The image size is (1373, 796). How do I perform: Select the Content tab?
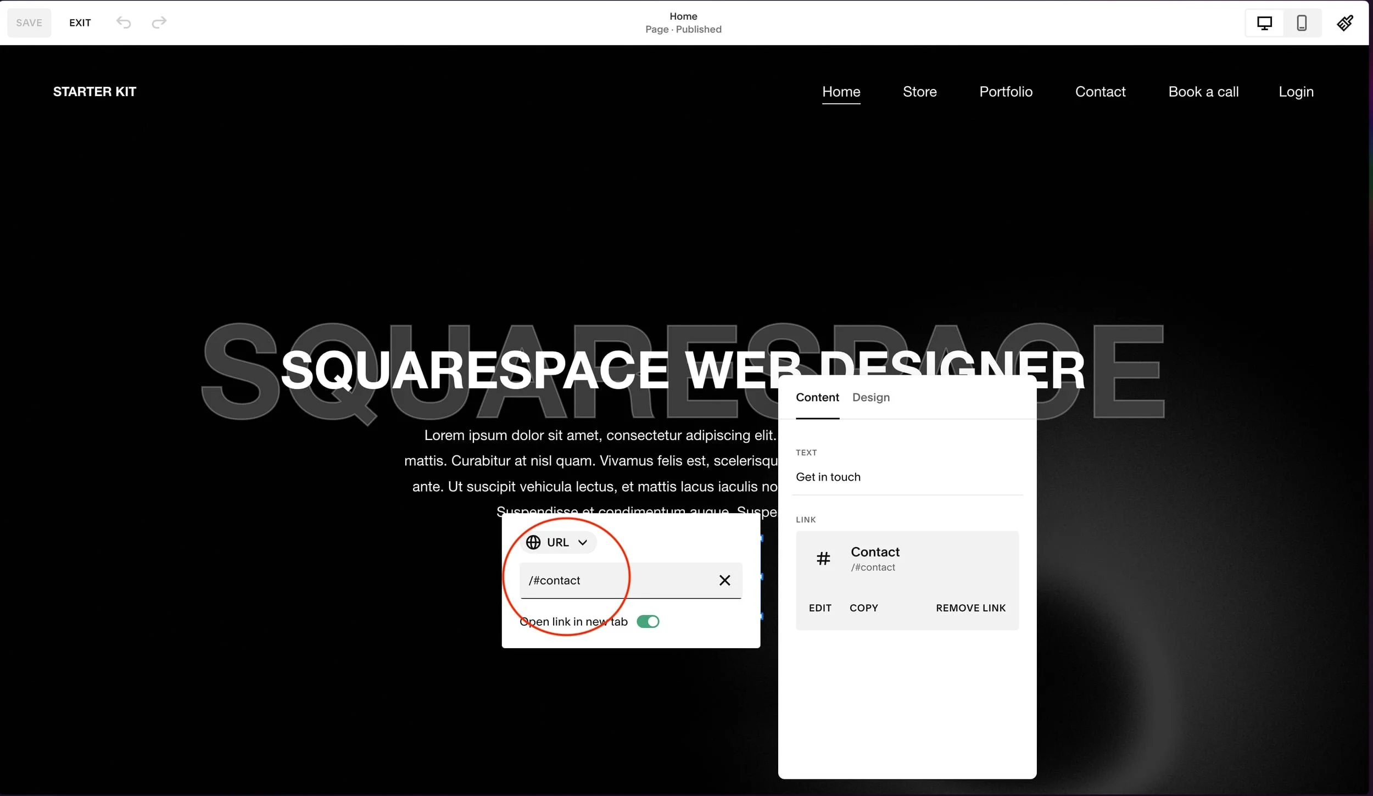point(817,397)
